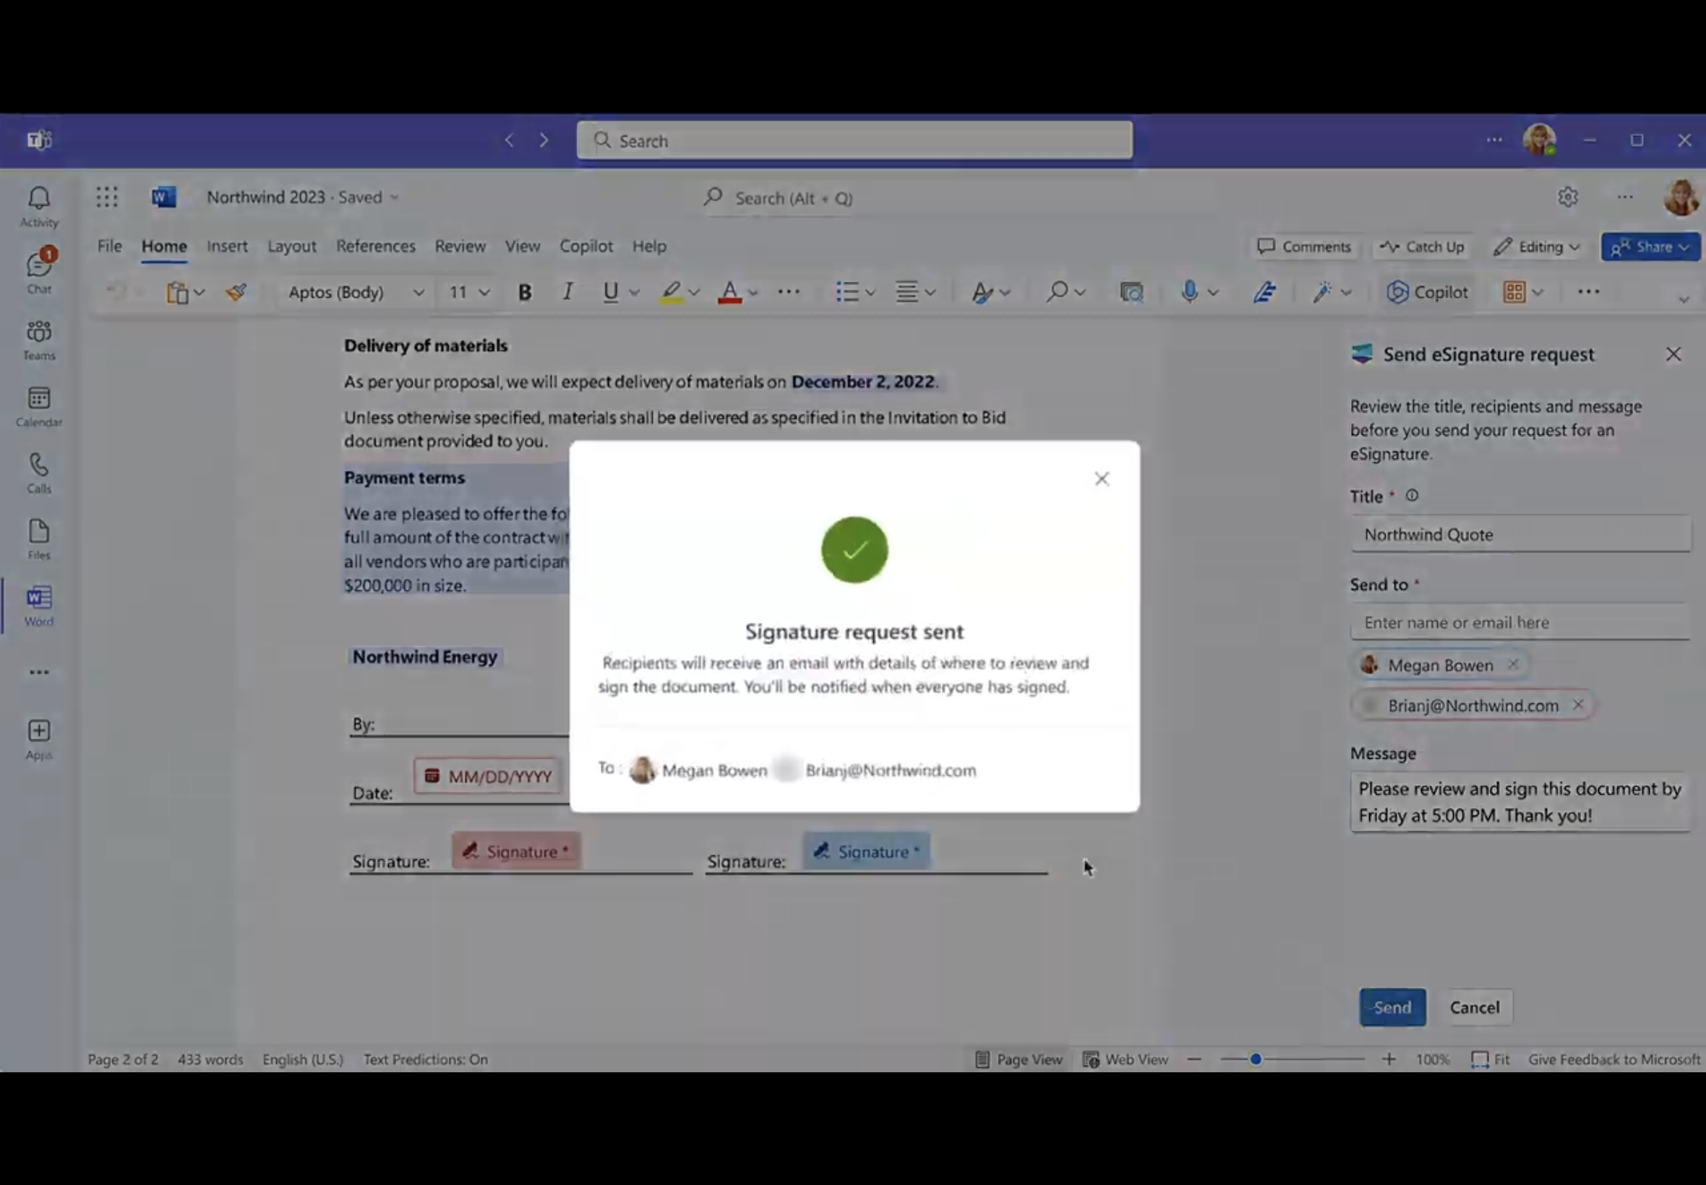Click Cancel in eSignature panel
Viewport: 1706px width, 1185px height.
(1474, 1007)
